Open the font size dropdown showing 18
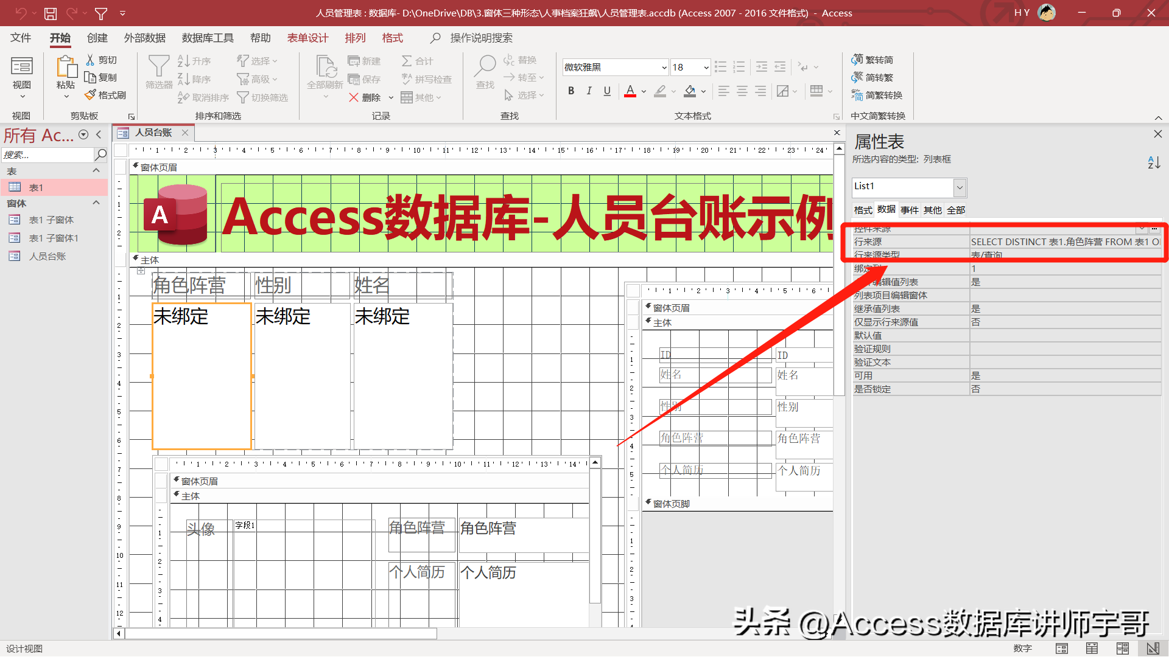The width and height of the screenshot is (1169, 657). click(x=706, y=68)
